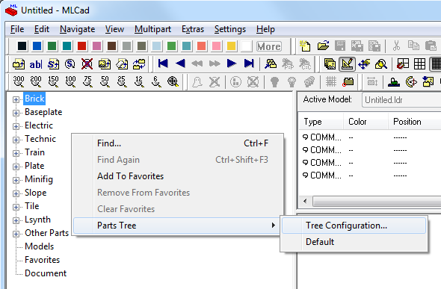Set zoom to 12 percent icon
441x289 pixels.
pyautogui.click(x=139, y=81)
